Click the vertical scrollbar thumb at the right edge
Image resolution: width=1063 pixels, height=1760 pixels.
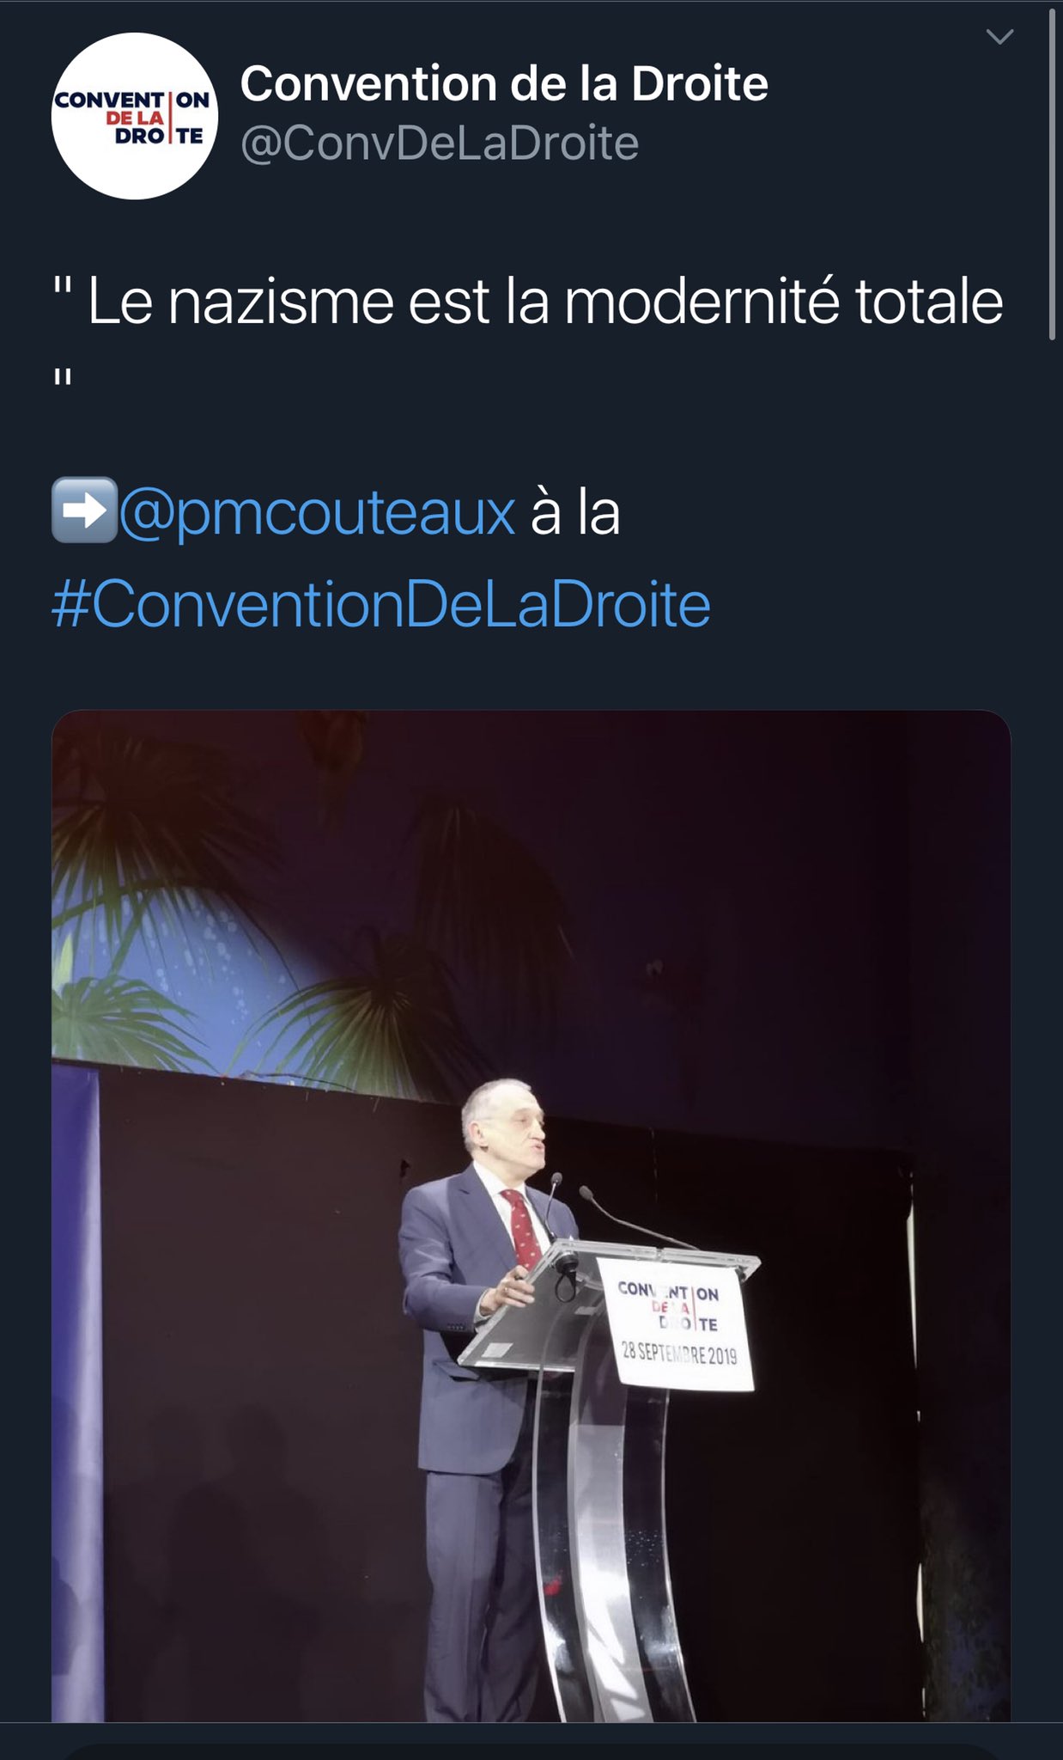coord(1052,172)
